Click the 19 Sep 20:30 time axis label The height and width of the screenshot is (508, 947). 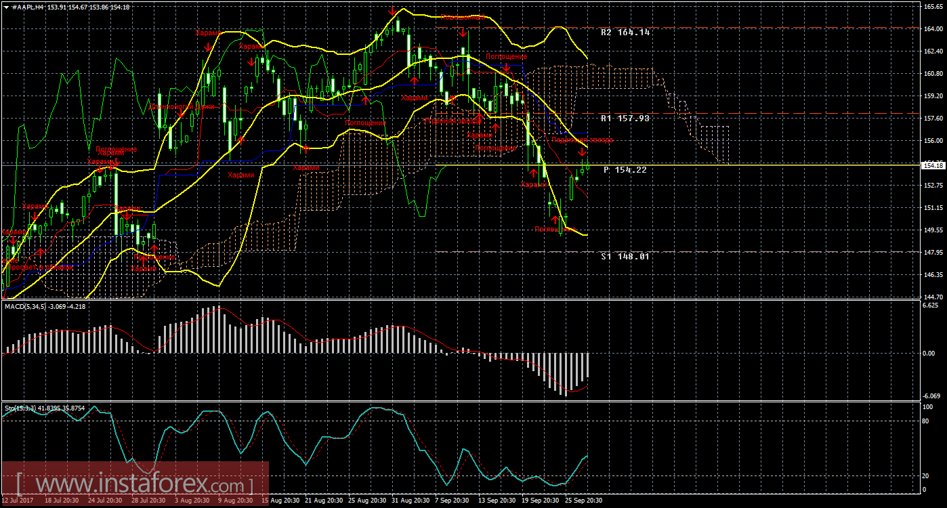pos(540,501)
